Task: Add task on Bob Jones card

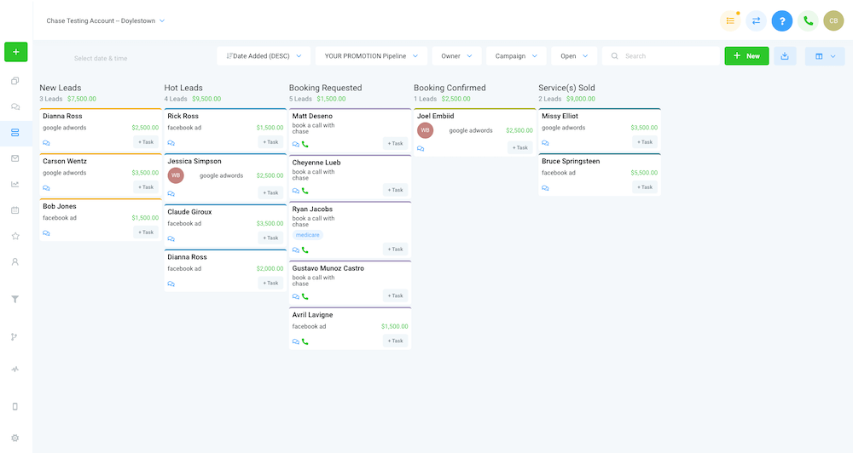Action: [x=146, y=232]
